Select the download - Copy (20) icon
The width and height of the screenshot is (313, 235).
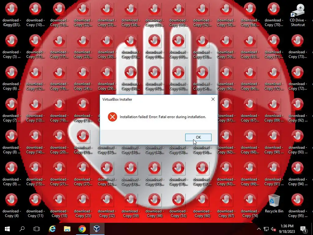point(59,143)
